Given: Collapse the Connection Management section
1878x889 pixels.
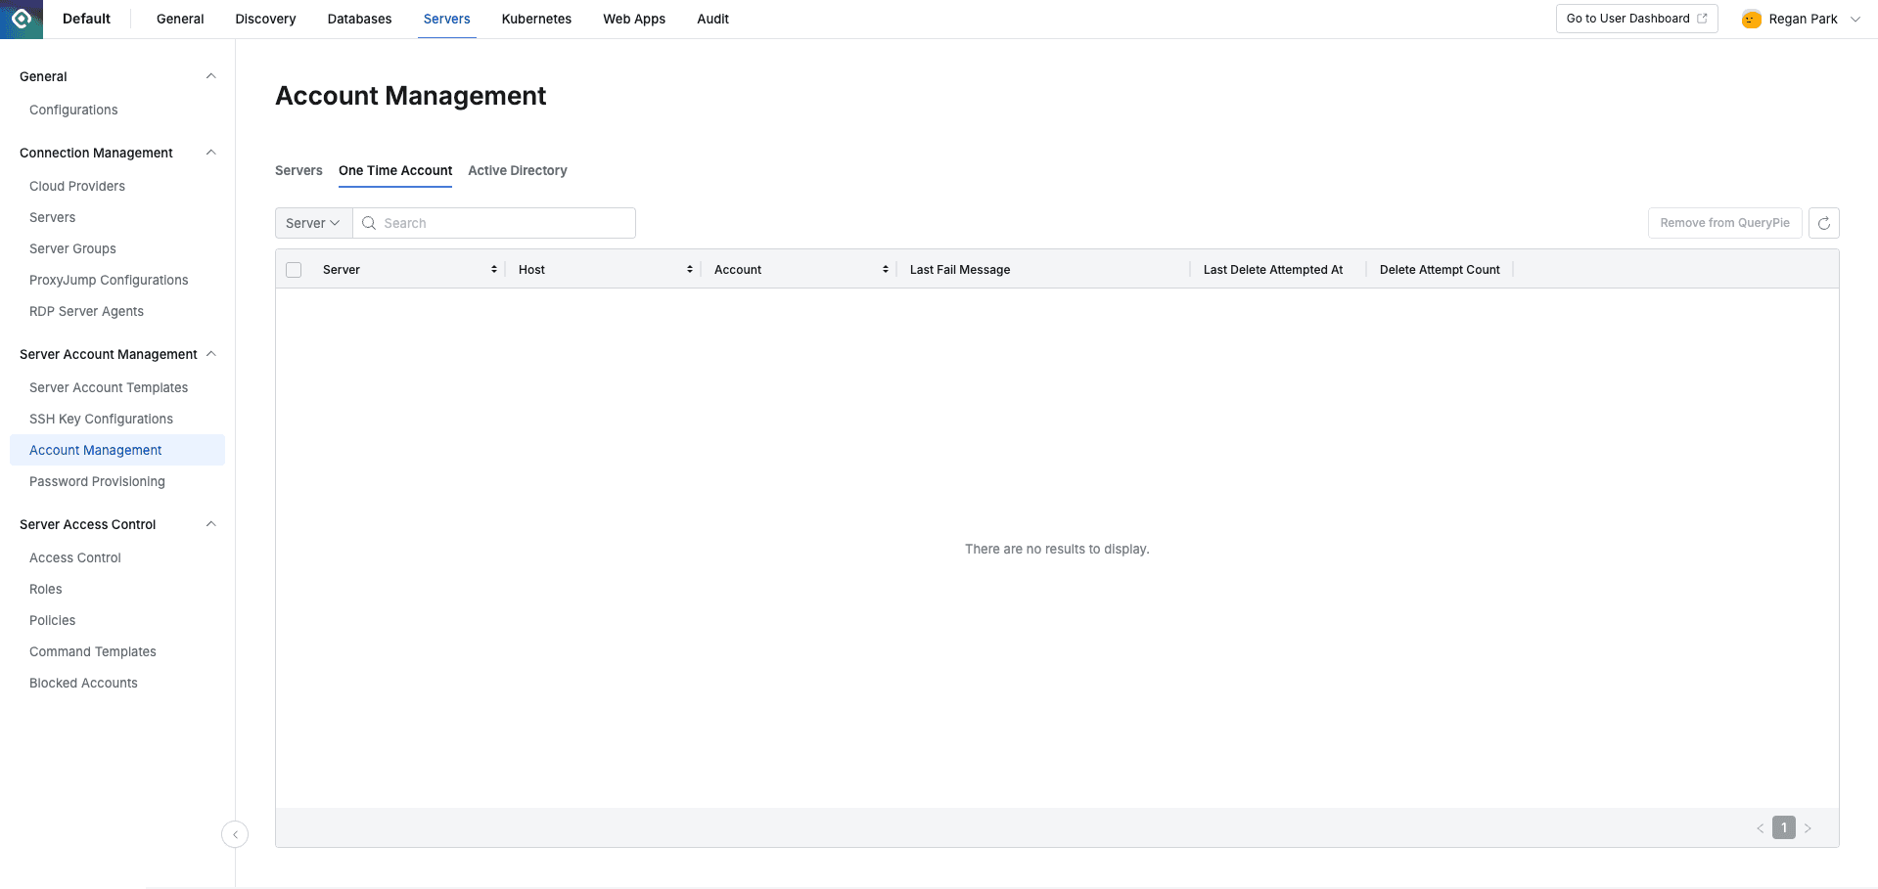Looking at the screenshot, I should click(210, 153).
